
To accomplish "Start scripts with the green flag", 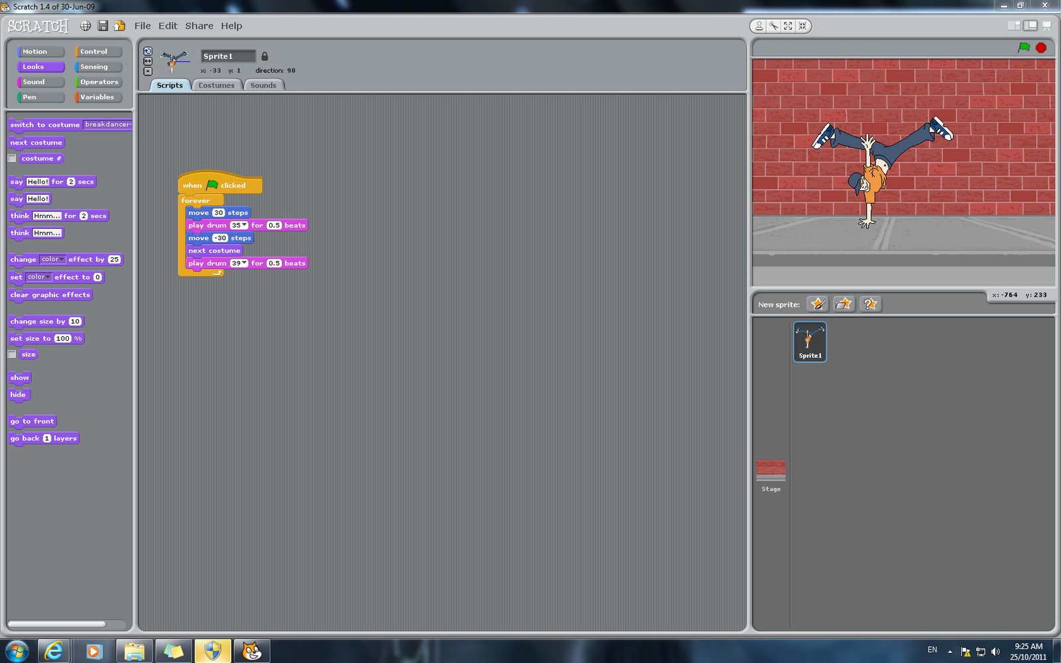I will click(1024, 48).
